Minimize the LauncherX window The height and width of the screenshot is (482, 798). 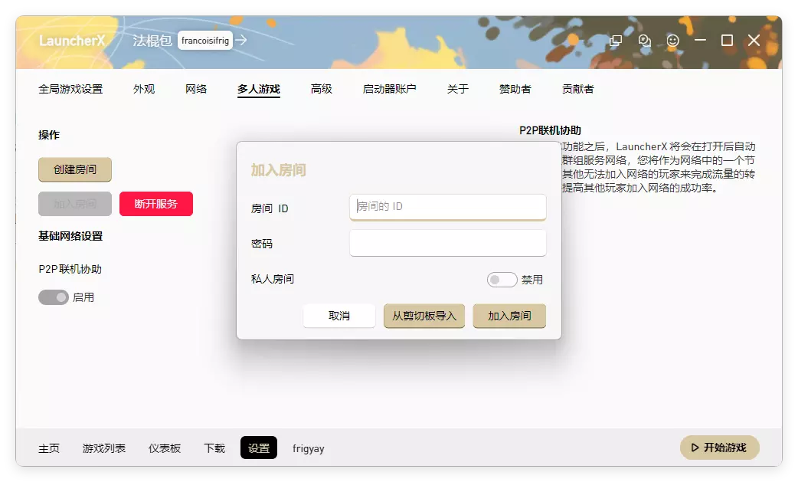(700, 40)
